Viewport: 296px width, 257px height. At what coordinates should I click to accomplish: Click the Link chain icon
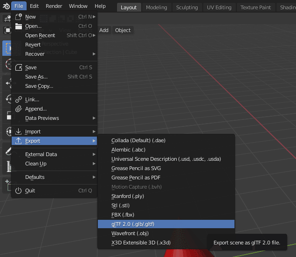coord(19,99)
